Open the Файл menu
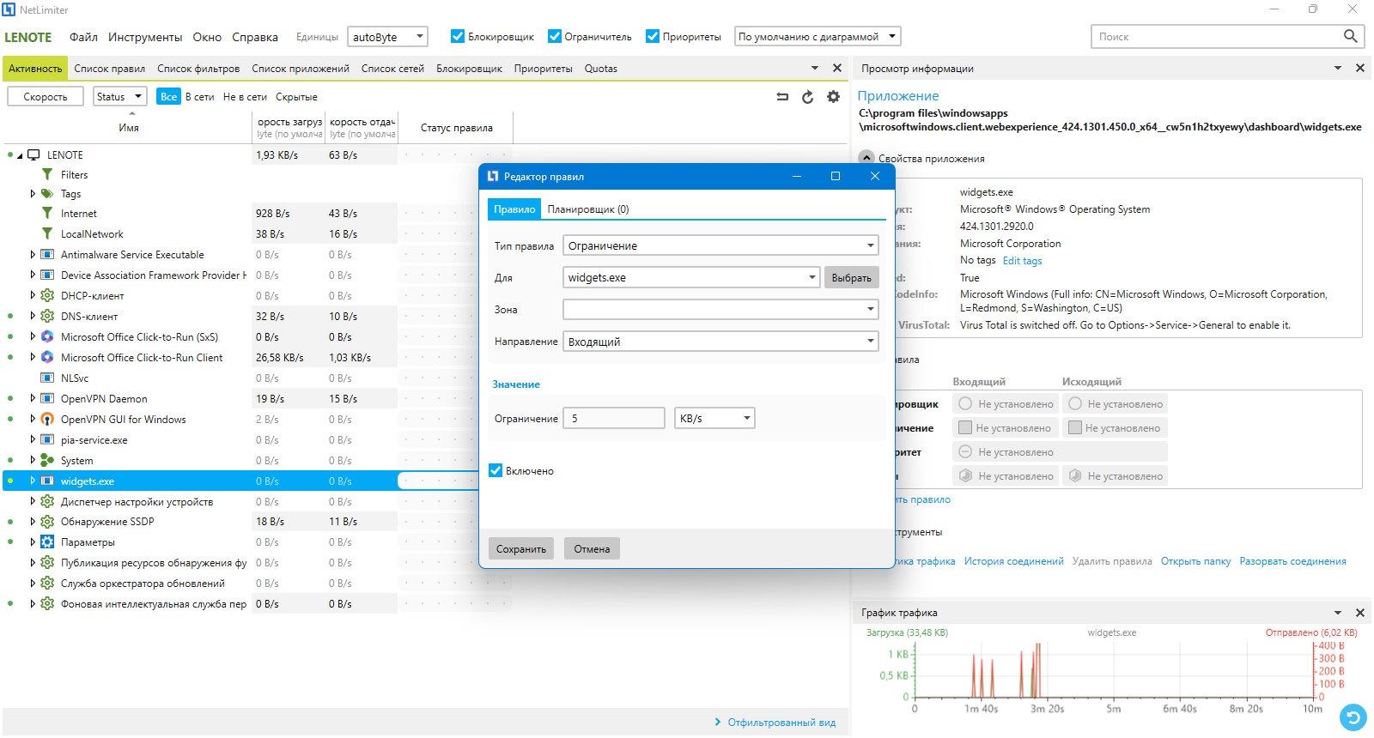This screenshot has height=738, width=1374. point(83,37)
